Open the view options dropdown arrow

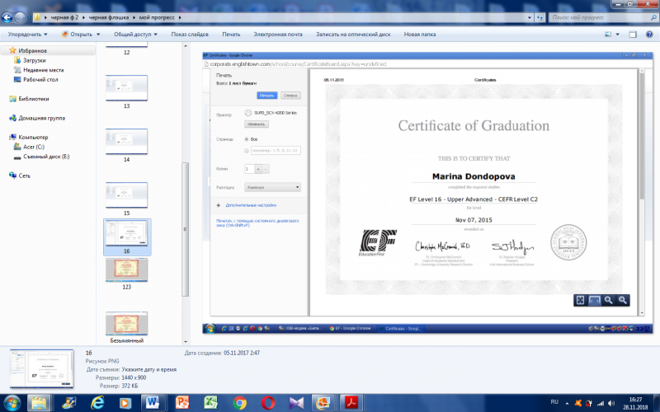coord(617,35)
